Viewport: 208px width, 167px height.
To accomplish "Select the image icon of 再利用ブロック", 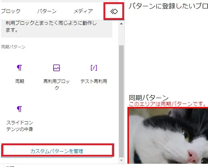I will [x=57, y=68].
